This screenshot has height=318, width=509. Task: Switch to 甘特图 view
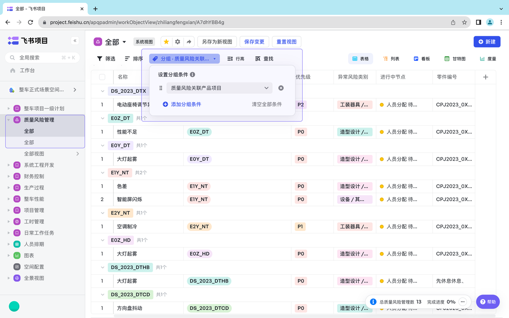tap(455, 59)
